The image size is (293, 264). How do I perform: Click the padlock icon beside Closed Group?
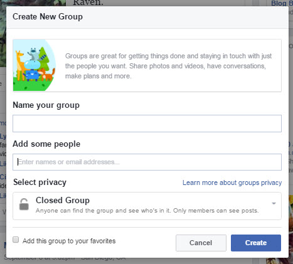click(24, 204)
